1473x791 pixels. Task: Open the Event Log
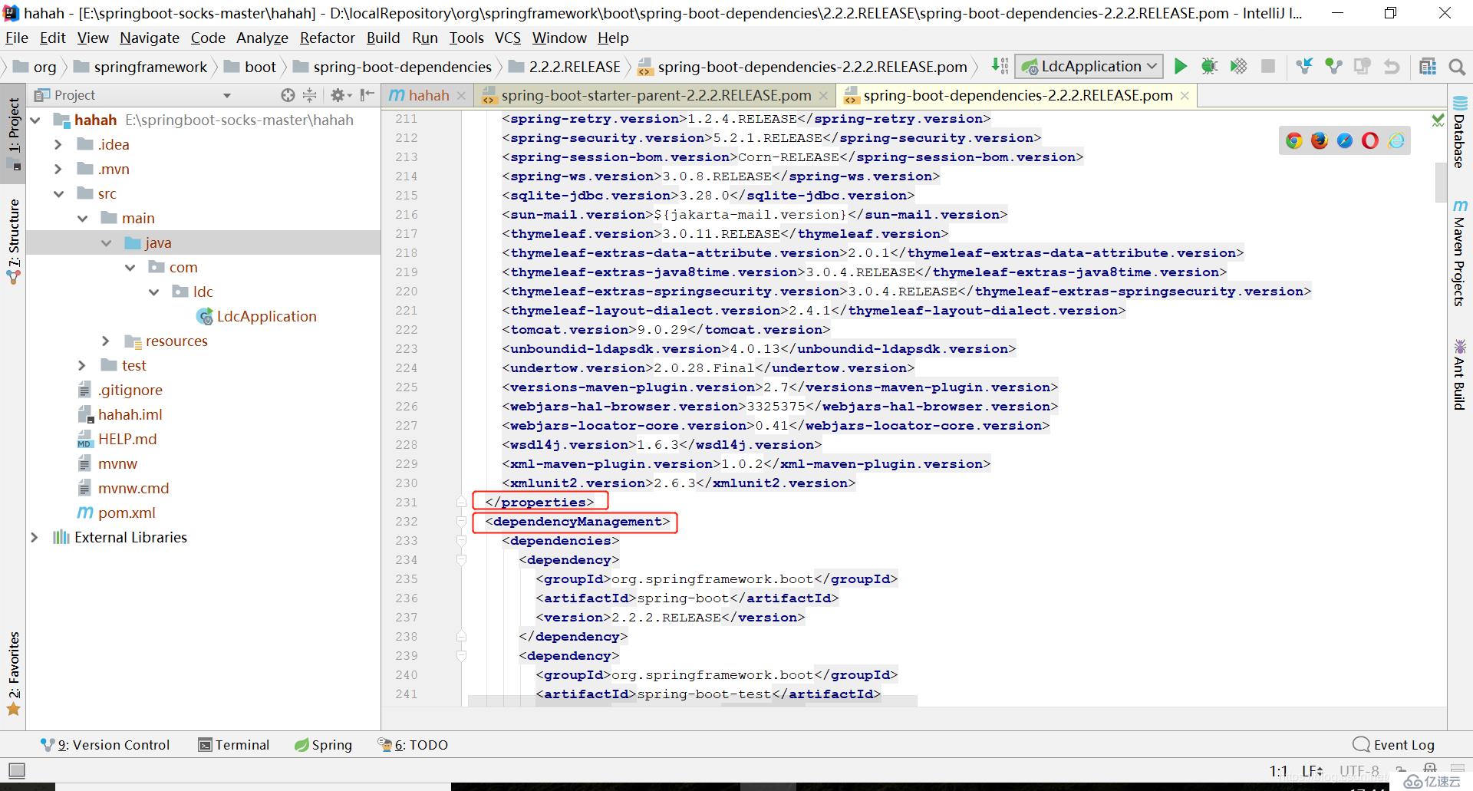click(x=1393, y=744)
